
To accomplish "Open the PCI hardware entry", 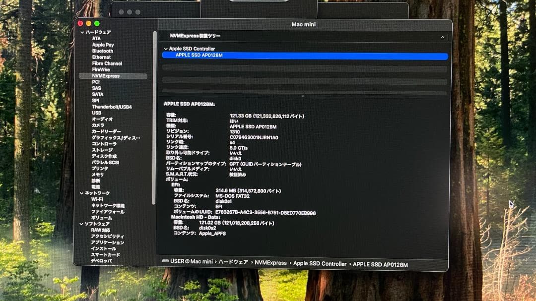I will (x=96, y=82).
